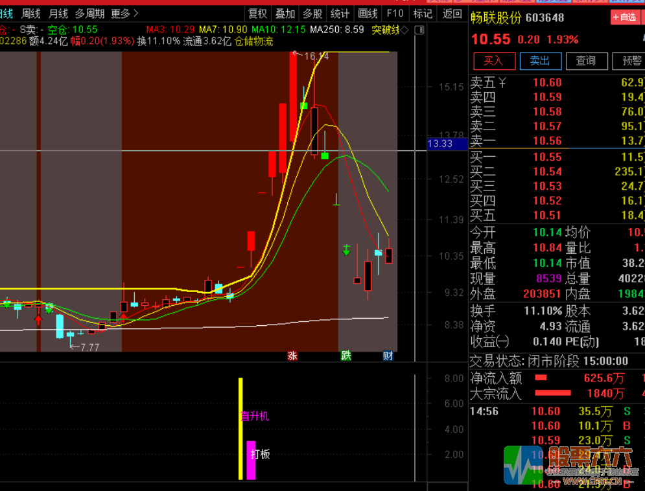Screen dimensions: 645x491
Task: Switch to the 周线 weekly chart
Action: point(31,14)
